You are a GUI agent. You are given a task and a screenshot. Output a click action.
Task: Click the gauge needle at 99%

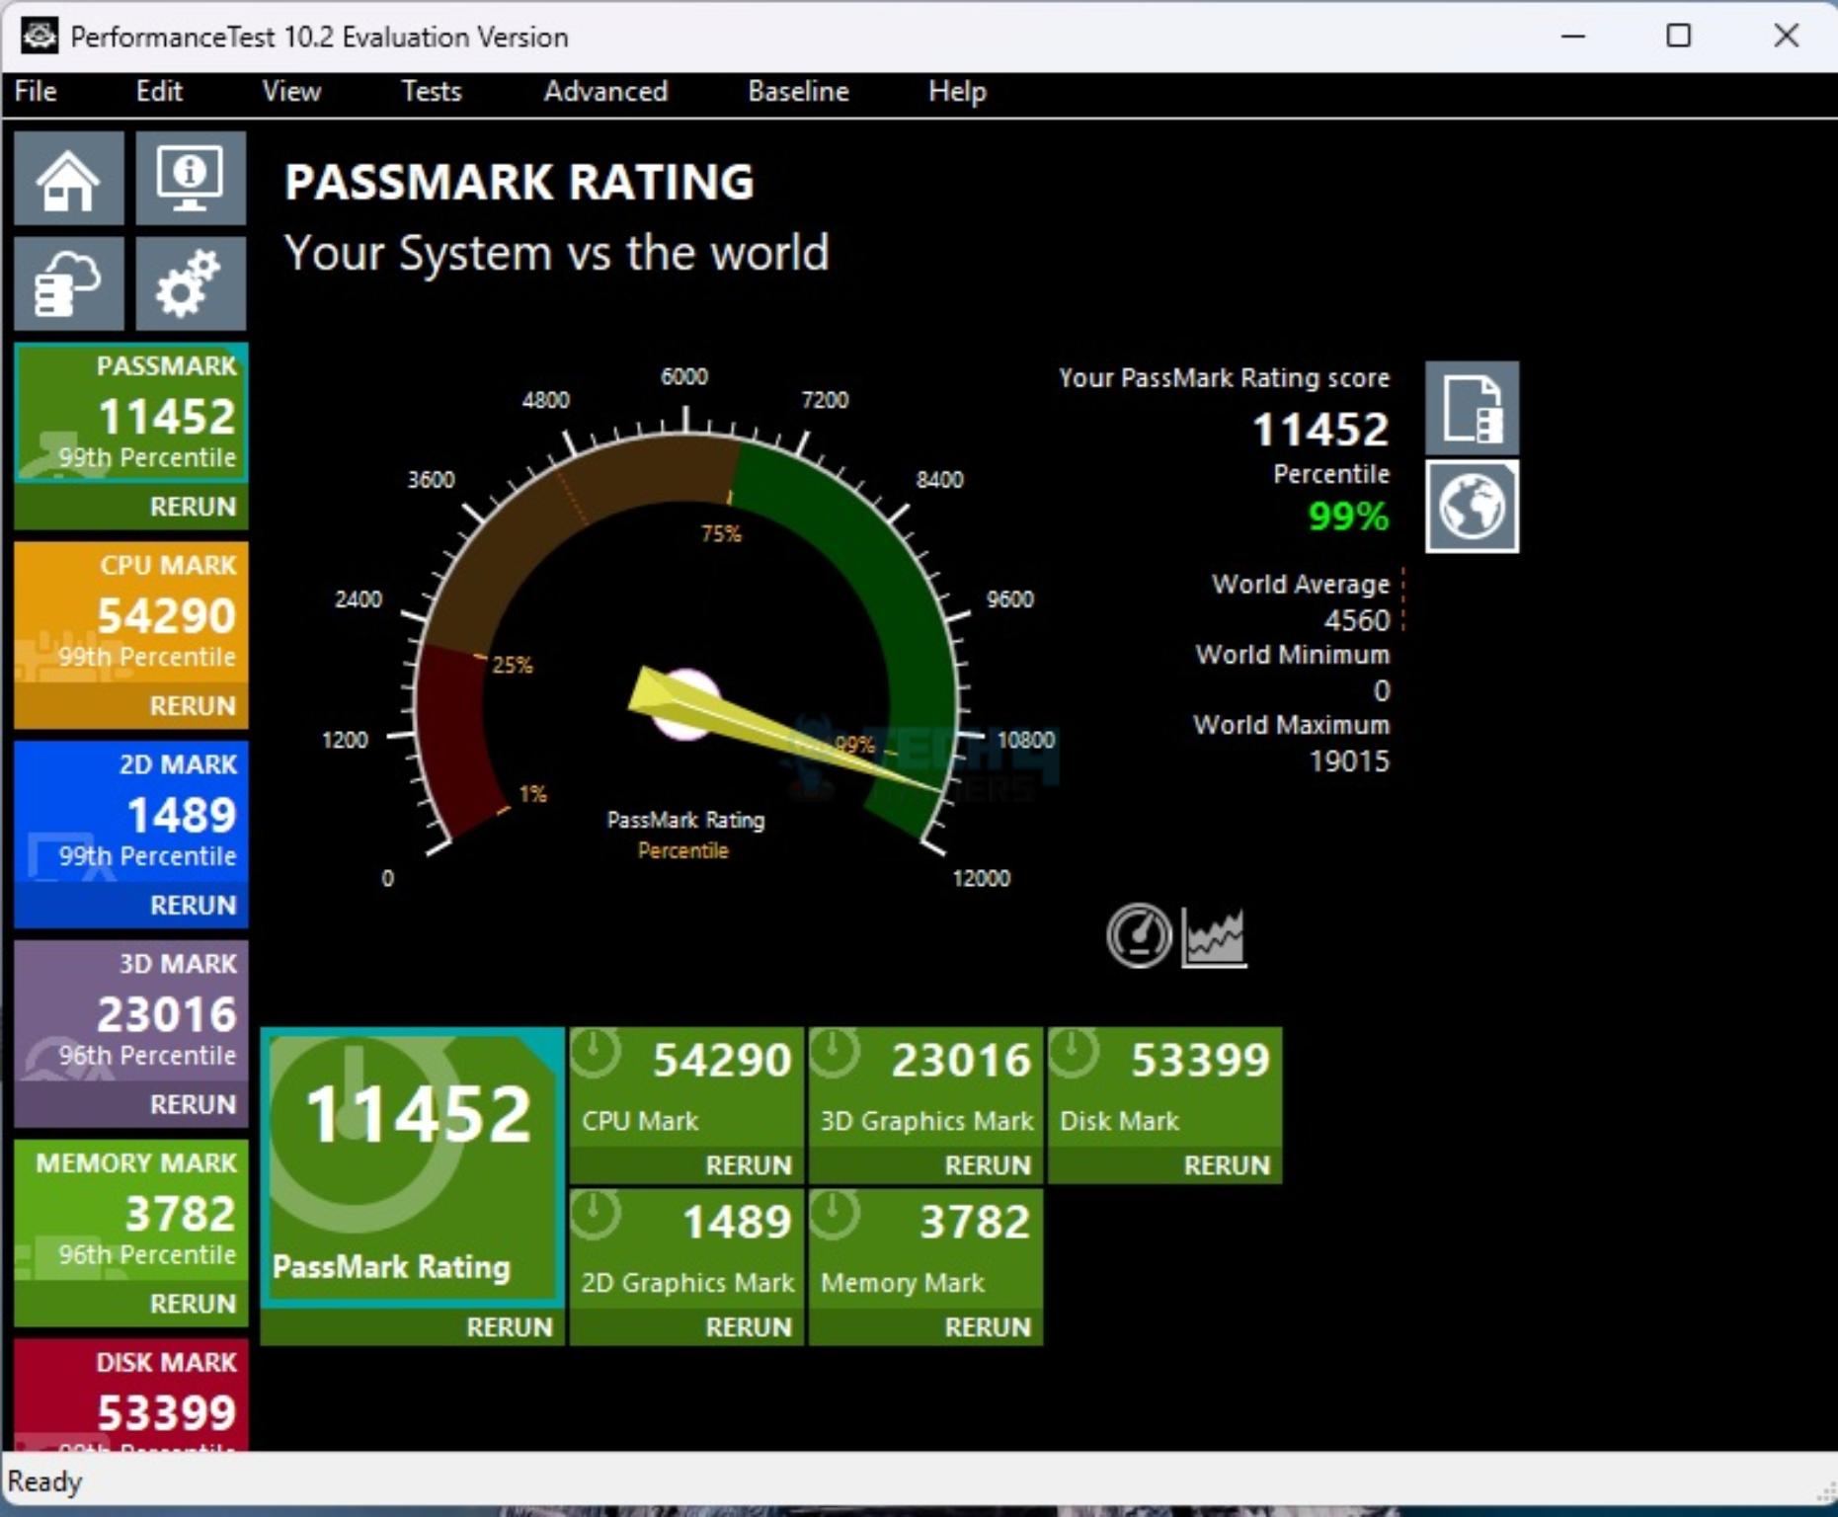[790, 736]
